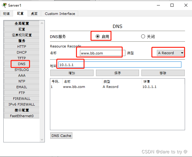This screenshot has height=157, width=192.
Task: Maximize the Server1 window
Action: point(172,5)
